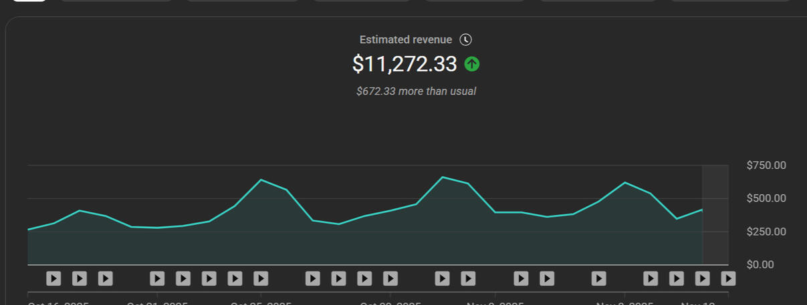Open the last video marker at far right
807x305 pixels.
[728, 278]
